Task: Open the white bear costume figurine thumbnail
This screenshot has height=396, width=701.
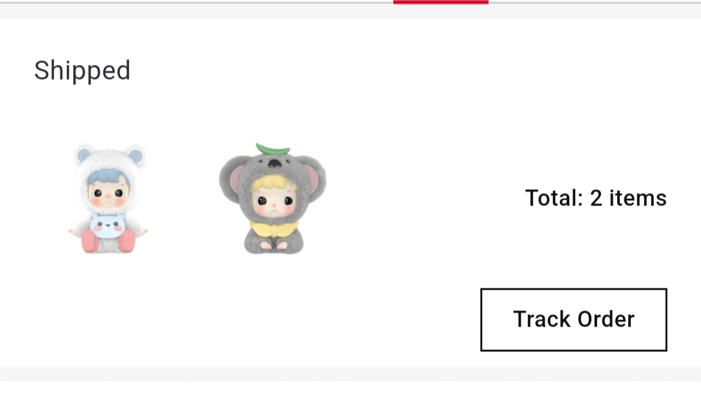Action: coord(108,199)
